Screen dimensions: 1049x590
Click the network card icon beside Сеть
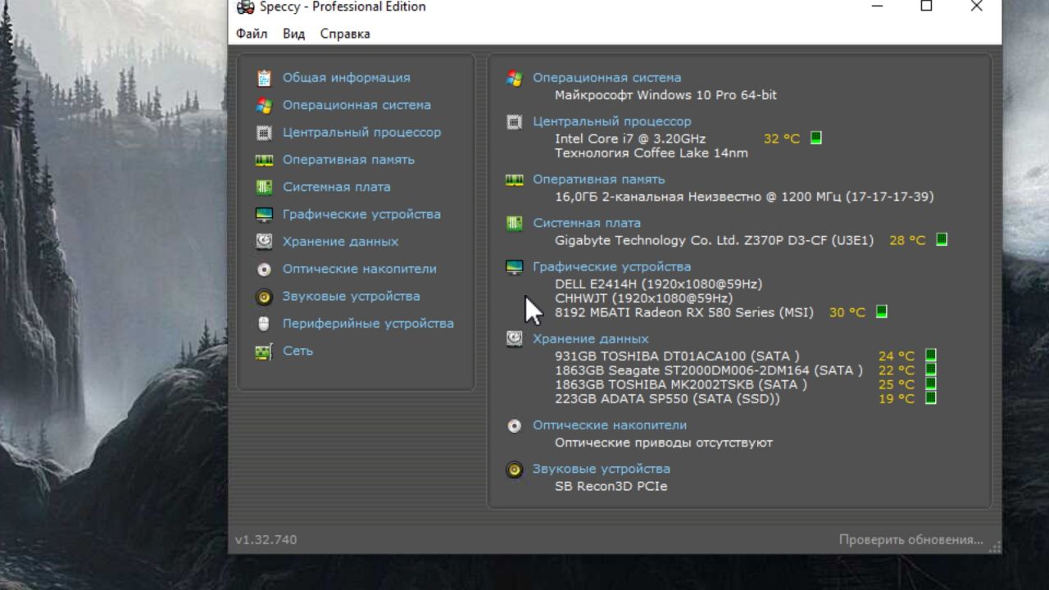tap(264, 351)
